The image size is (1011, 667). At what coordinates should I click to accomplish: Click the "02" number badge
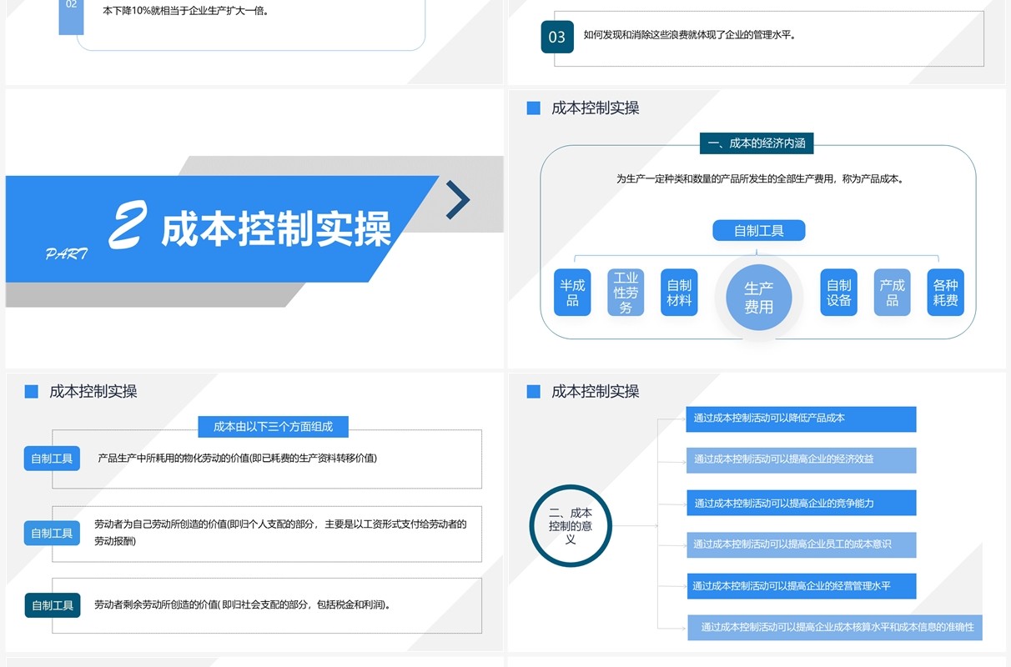71,17
